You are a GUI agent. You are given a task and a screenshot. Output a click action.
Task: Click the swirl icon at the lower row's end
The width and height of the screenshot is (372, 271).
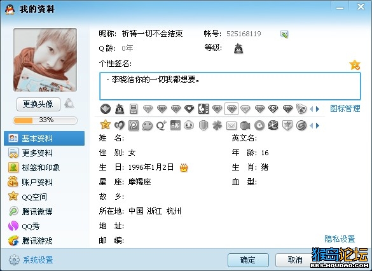tap(301, 125)
